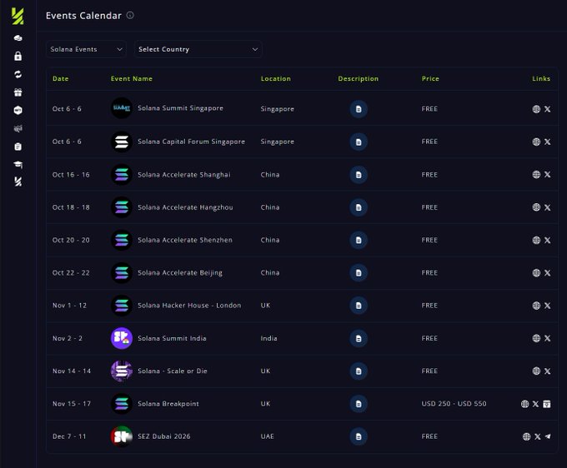Open the padlock staking icon in sidebar
Screen dimensions: 567x468
18,56
